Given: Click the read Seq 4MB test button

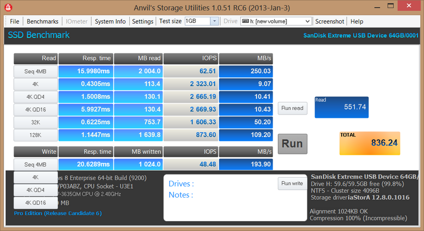Looking at the screenshot, I should point(35,72).
